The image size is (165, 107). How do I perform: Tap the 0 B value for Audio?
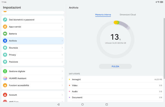click(161, 91)
